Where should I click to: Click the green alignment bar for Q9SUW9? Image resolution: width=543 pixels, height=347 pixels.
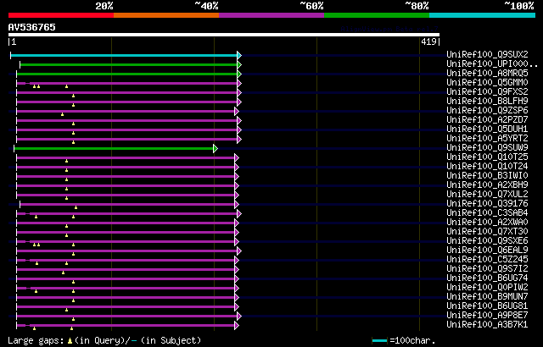[114, 148]
